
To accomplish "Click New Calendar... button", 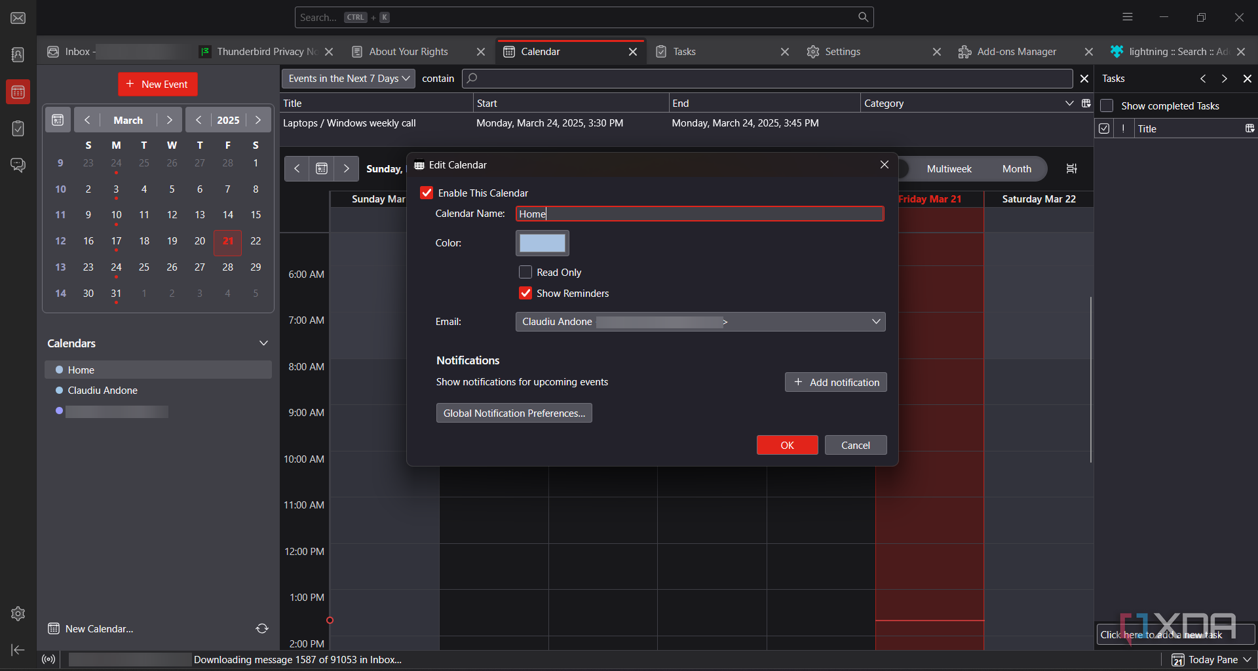I will [90, 628].
